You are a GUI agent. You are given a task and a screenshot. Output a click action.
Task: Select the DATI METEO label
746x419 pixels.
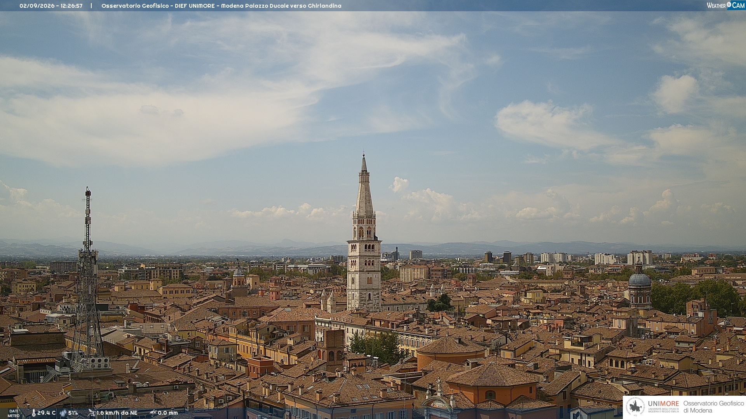[x=14, y=413]
